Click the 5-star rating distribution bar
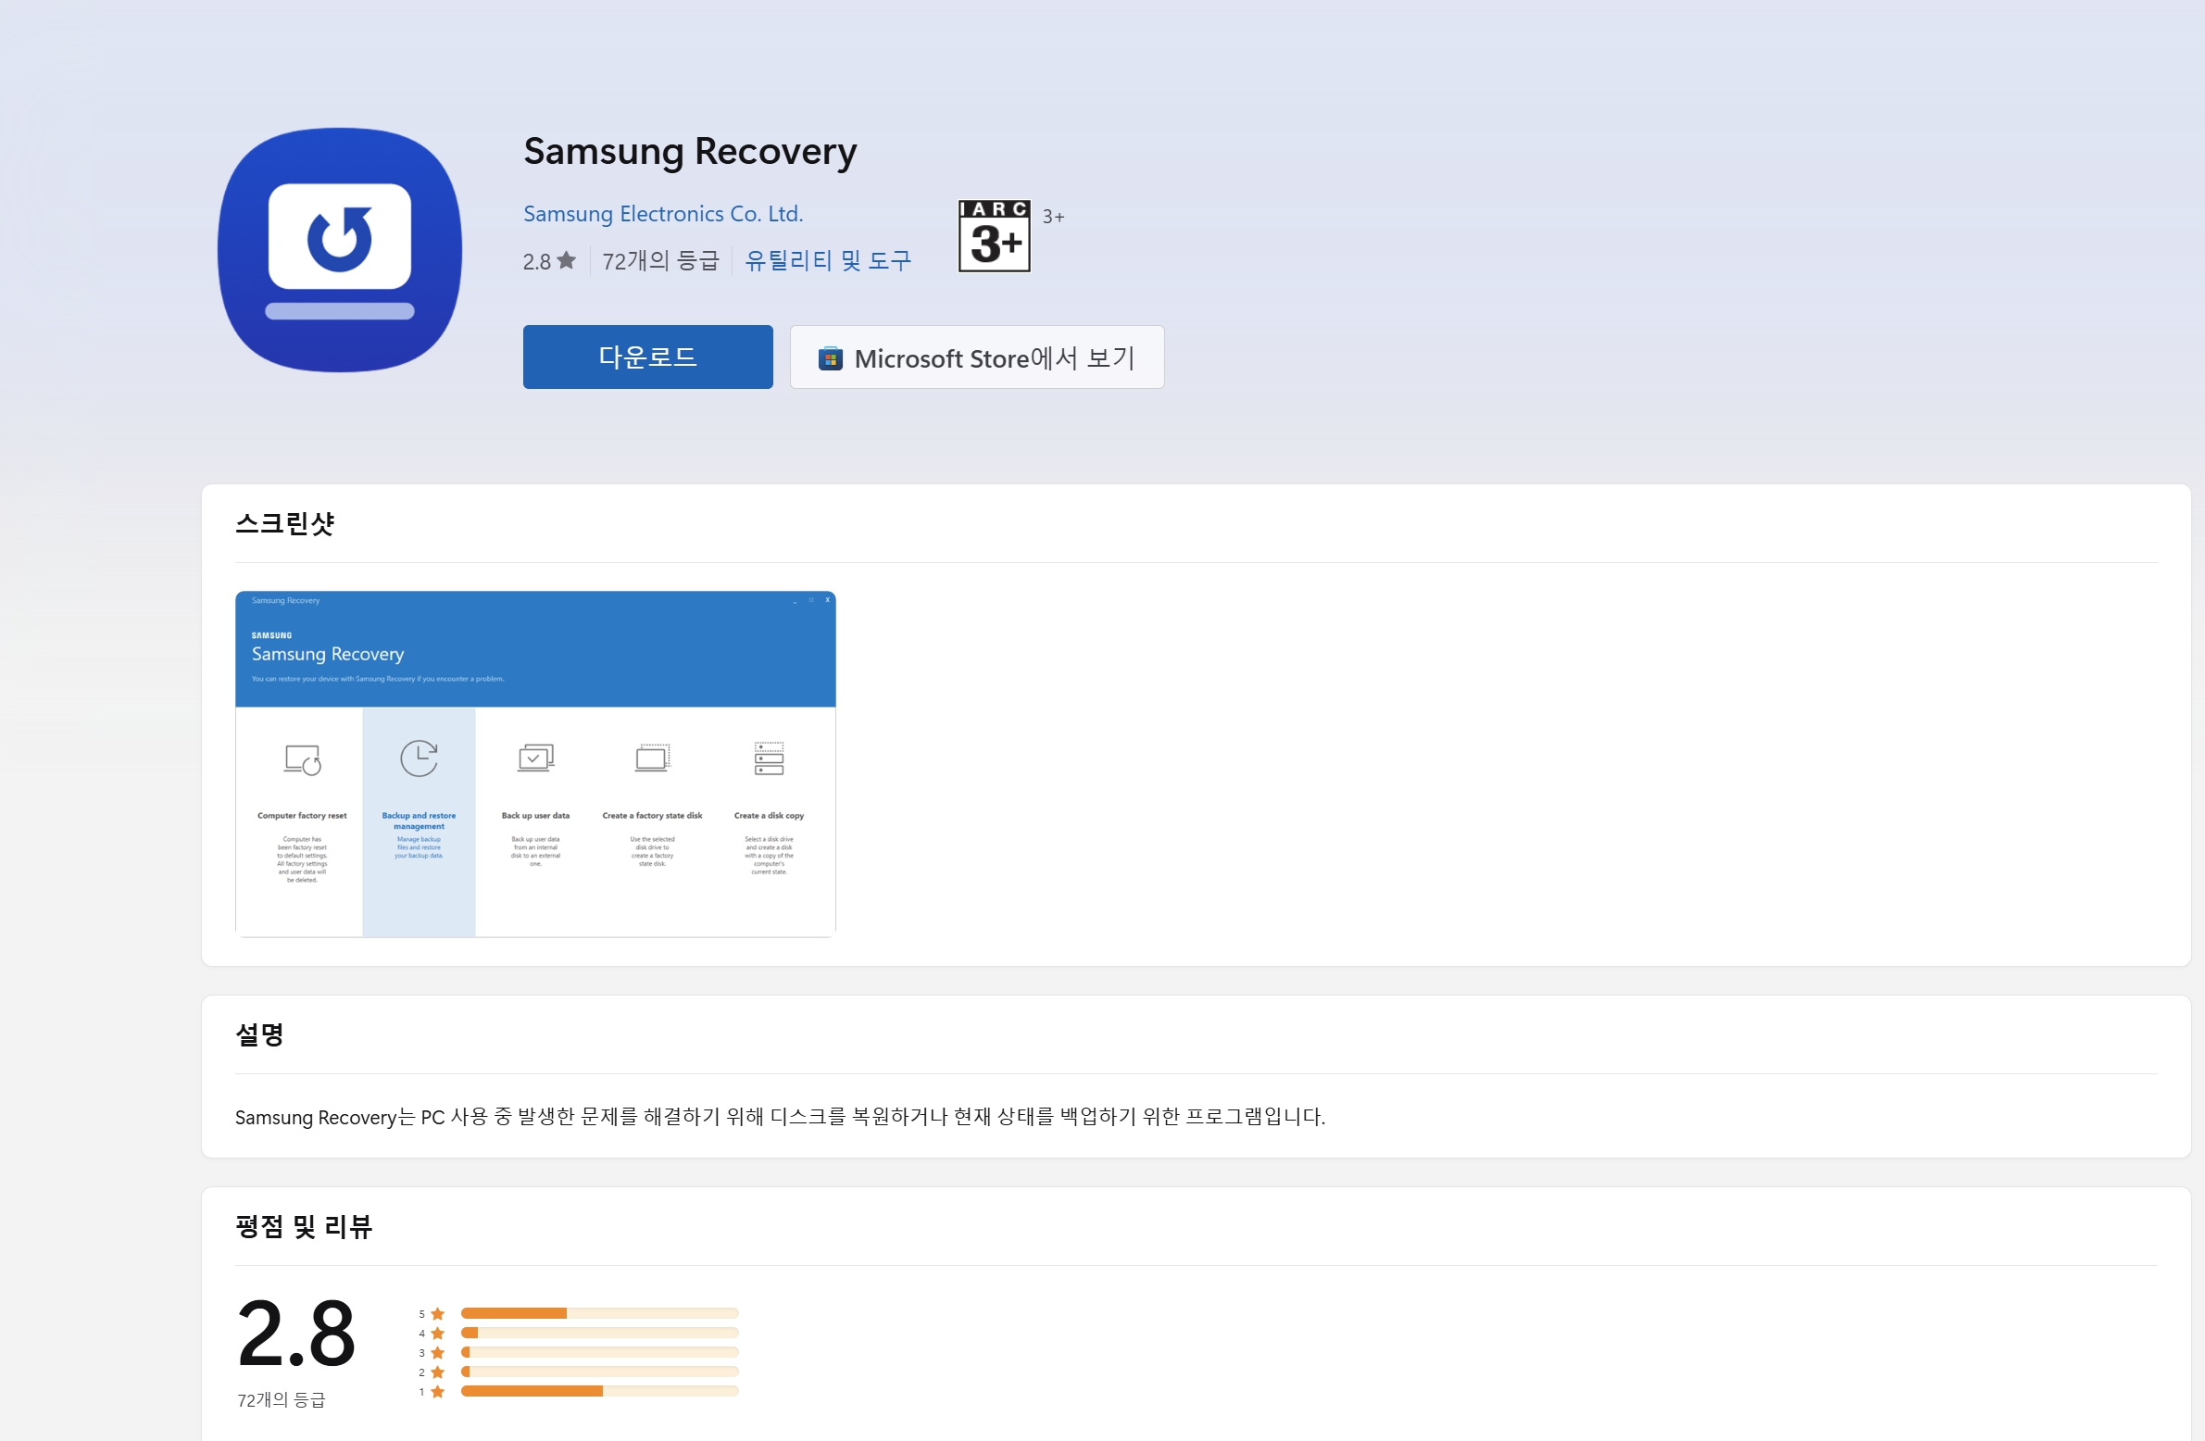The image size is (2205, 1441). pyautogui.click(x=598, y=1313)
